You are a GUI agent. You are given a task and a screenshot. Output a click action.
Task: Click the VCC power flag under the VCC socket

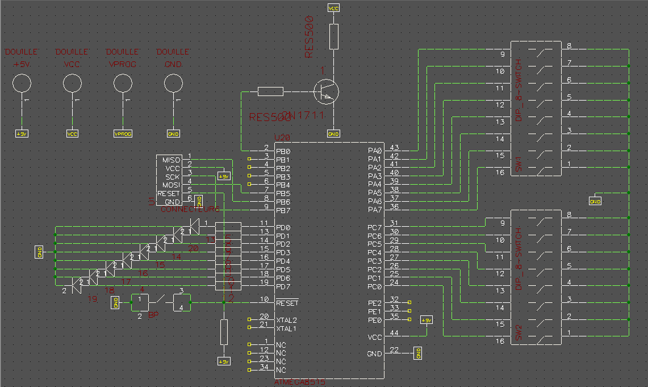click(x=72, y=134)
